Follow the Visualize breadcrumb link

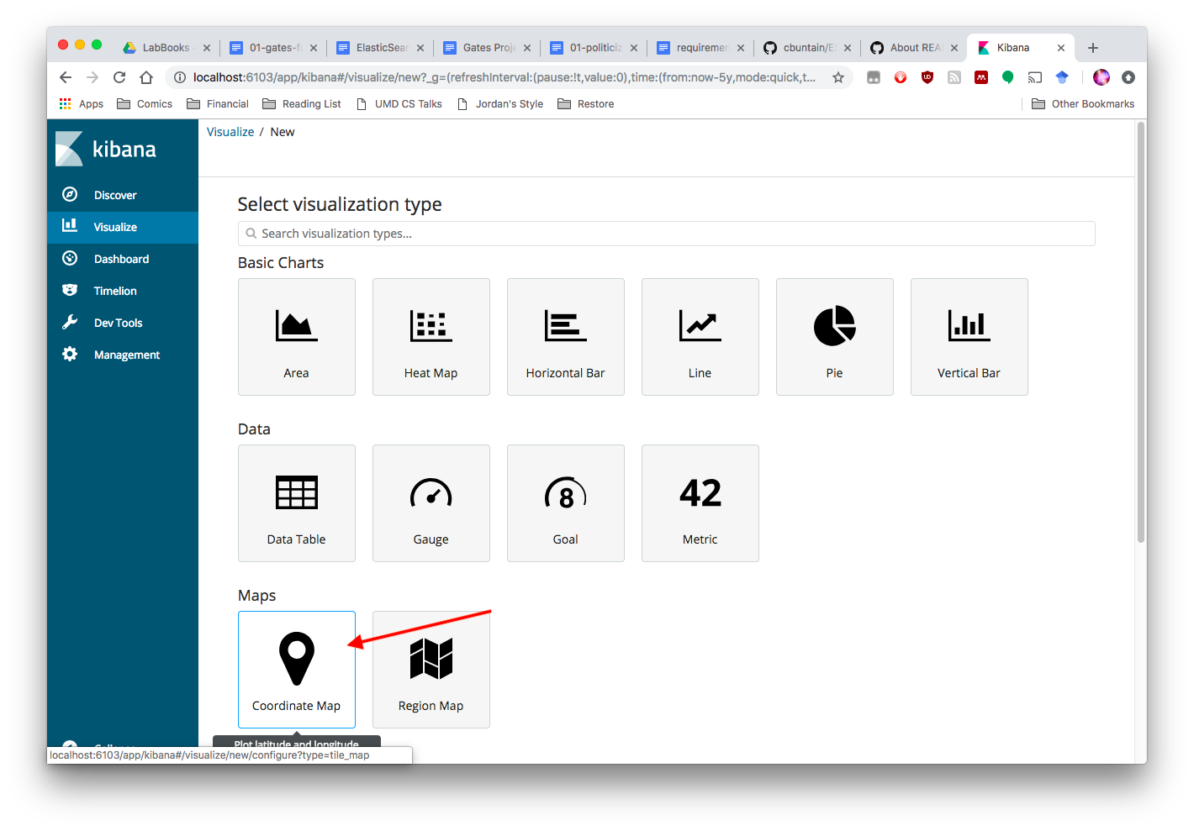click(x=230, y=132)
